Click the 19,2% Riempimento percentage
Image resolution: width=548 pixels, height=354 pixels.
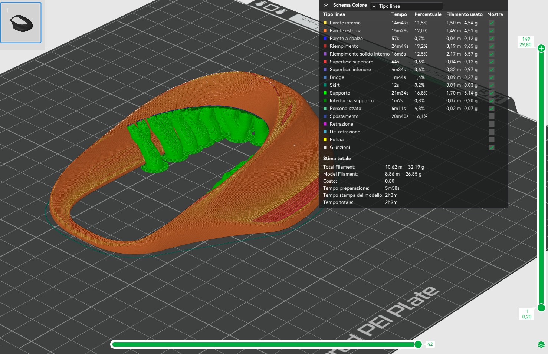point(421,46)
